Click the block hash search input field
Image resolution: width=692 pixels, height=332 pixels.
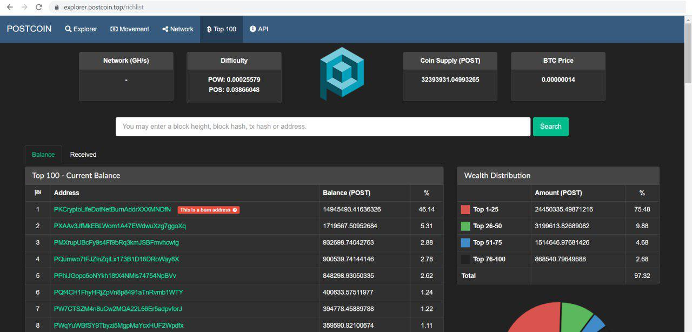point(322,127)
